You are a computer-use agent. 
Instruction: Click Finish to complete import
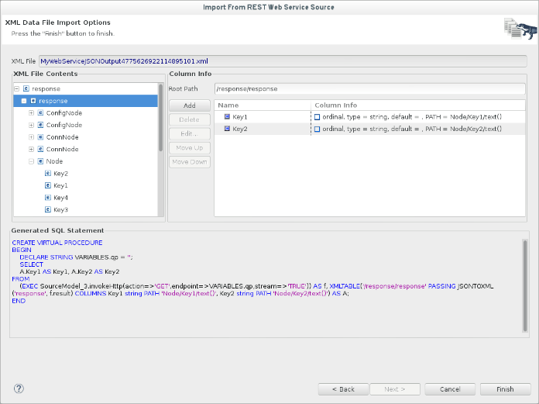pyautogui.click(x=505, y=389)
